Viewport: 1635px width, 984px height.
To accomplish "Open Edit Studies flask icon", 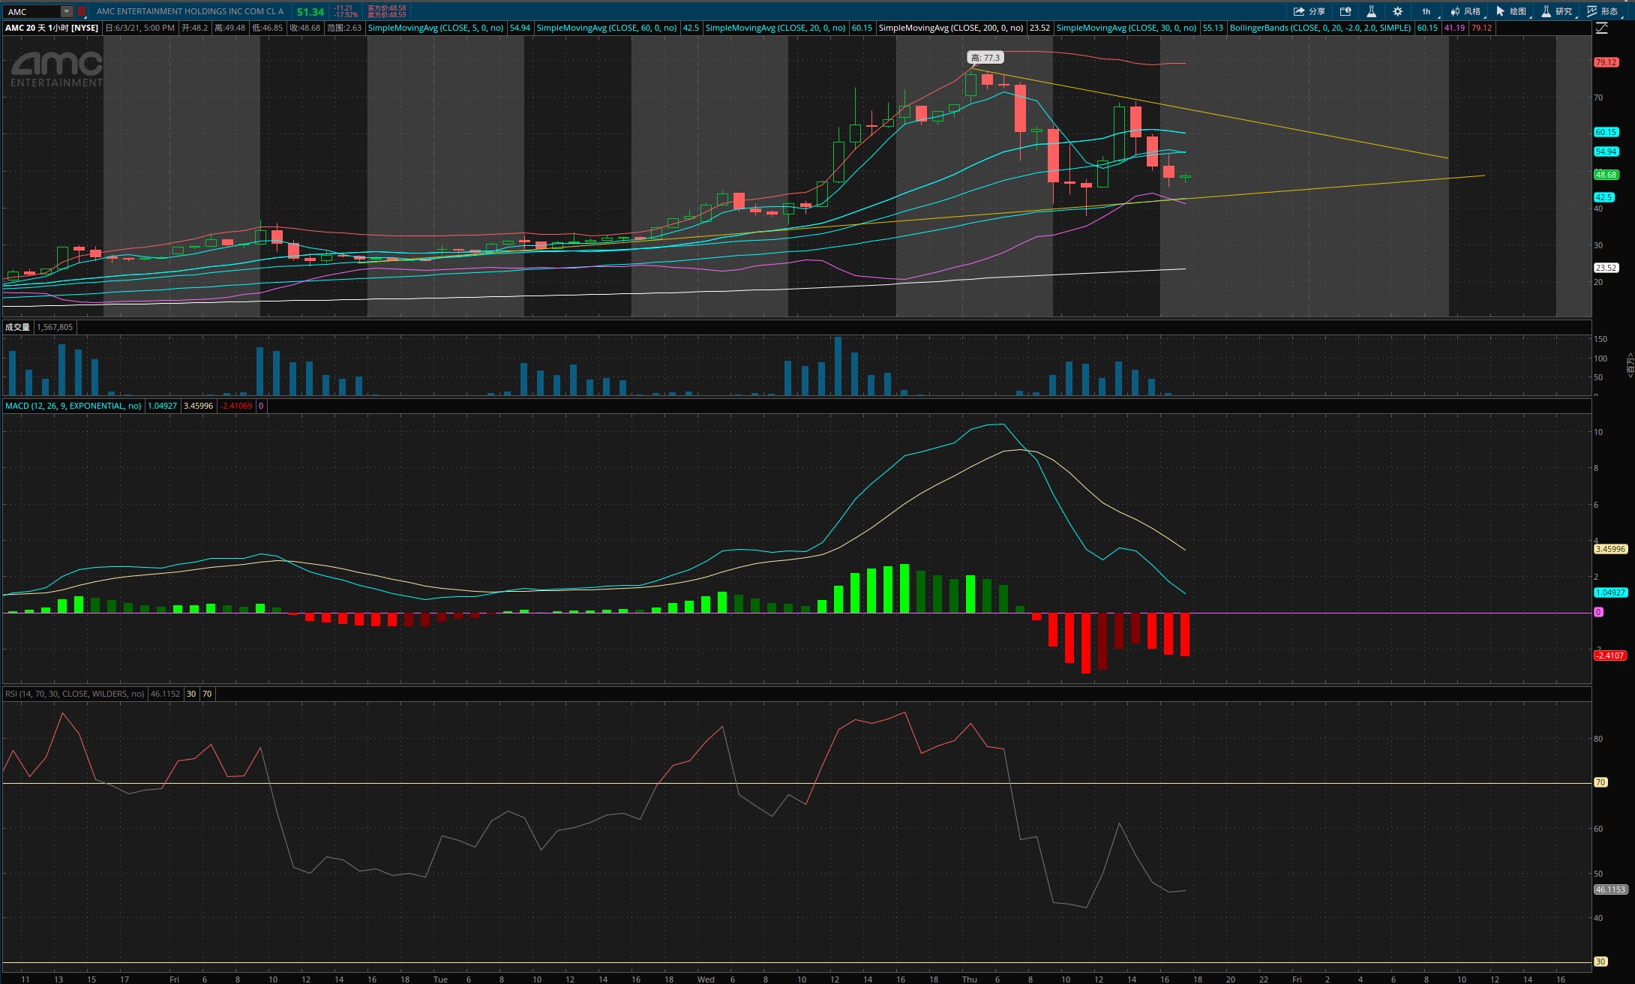I will click(1371, 11).
